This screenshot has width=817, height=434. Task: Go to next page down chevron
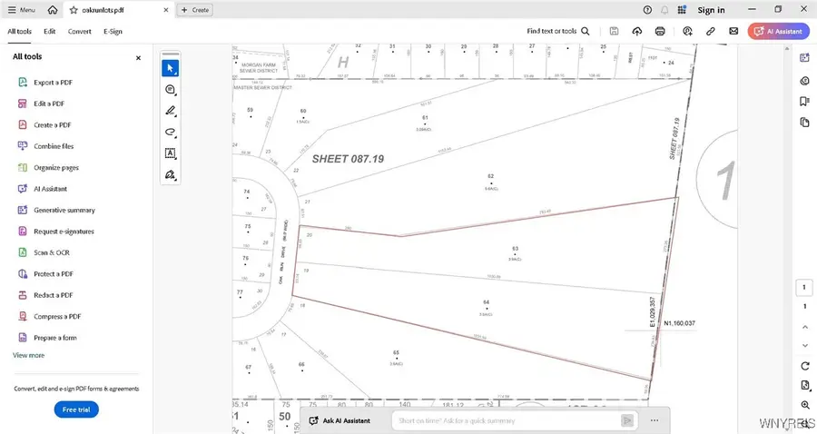[x=804, y=345]
